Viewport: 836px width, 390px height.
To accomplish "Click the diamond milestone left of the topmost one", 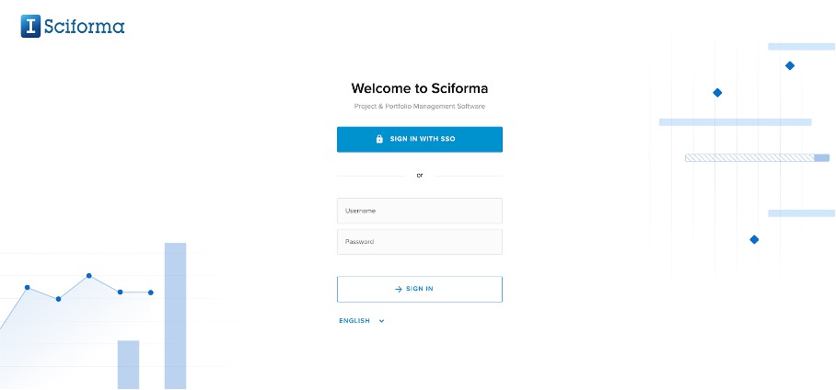I will [717, 93].
